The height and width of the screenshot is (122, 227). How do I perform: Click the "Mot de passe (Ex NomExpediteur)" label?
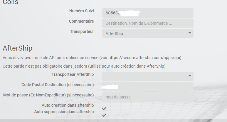(48, 95)
